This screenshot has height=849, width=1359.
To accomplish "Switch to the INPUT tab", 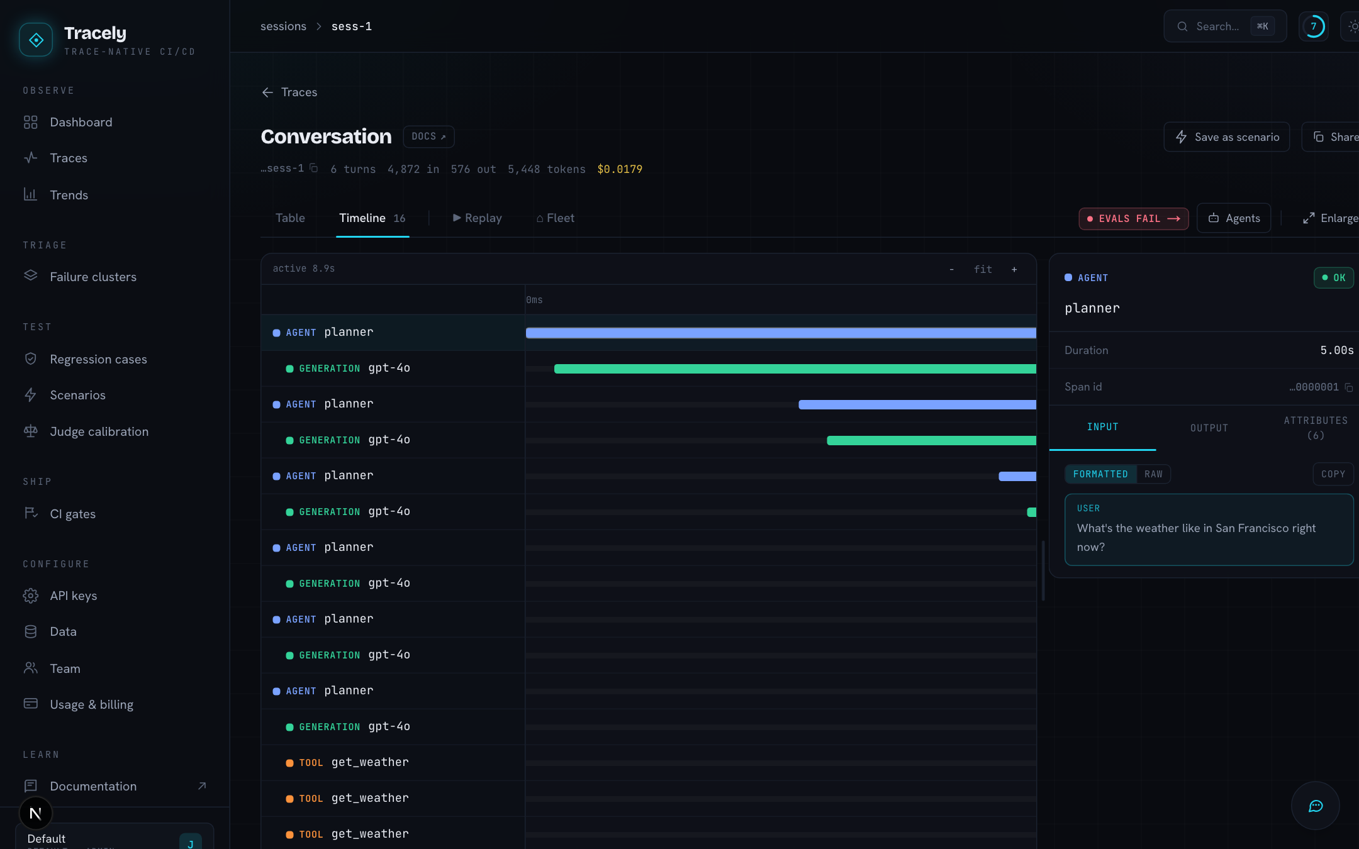I will tap(1102, 428).
